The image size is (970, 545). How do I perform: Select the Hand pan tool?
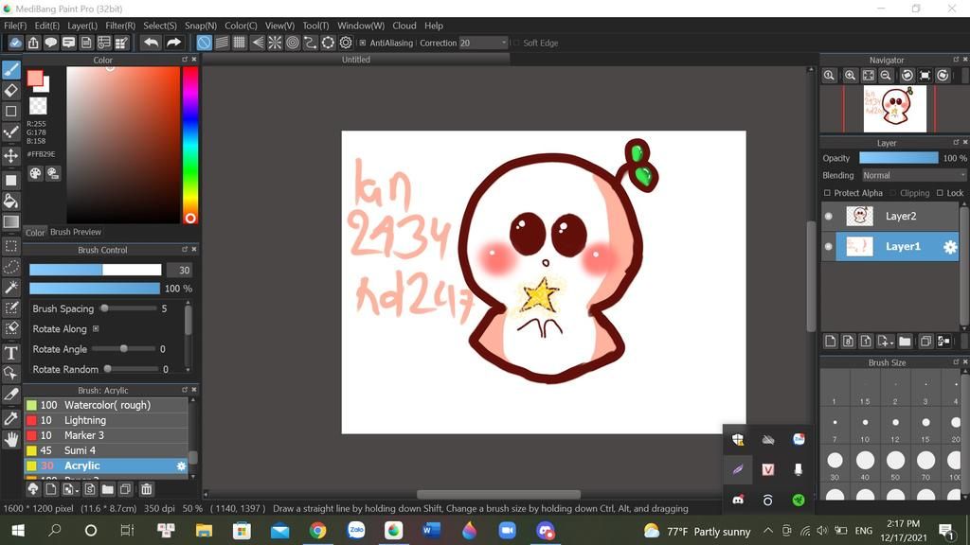(11, 439)
